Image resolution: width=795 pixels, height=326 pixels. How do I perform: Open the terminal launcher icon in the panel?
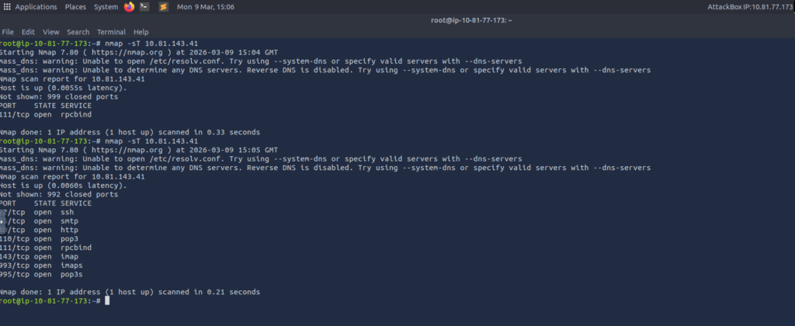tap(144, 6)
